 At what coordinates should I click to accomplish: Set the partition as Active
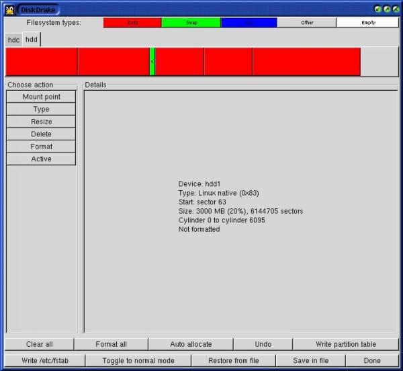coord(41,159)
